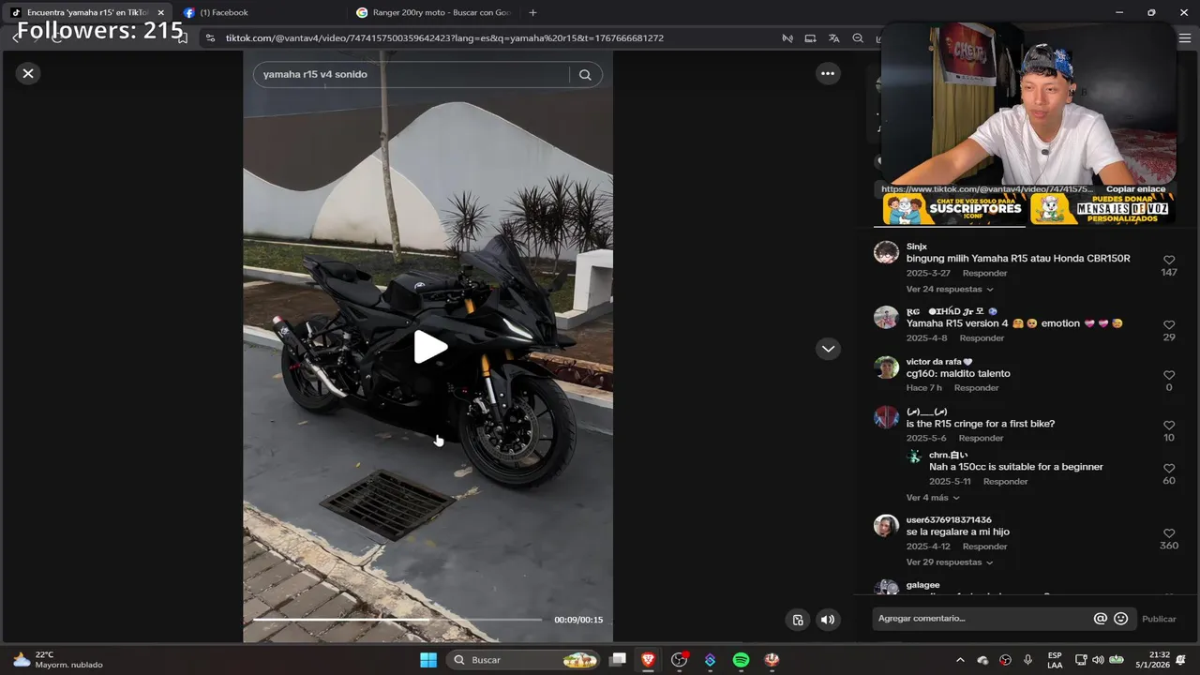The image size is (1200, 675).
Task: Click Responder under 'Yamaha R15 version 4' comment
Action: tap(982, 337)
